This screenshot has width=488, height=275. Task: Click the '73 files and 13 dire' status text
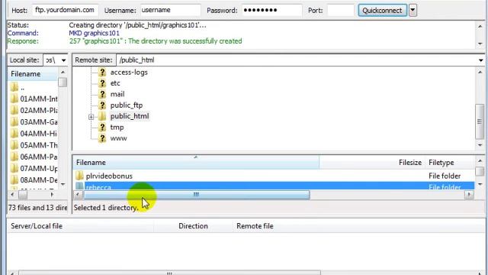[37, 208]
